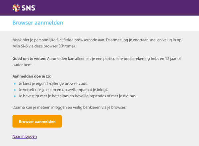Click the bullet dot before 'Je bevestigt met'
Viewport: 199px width, 146px height.
point(15,96)
